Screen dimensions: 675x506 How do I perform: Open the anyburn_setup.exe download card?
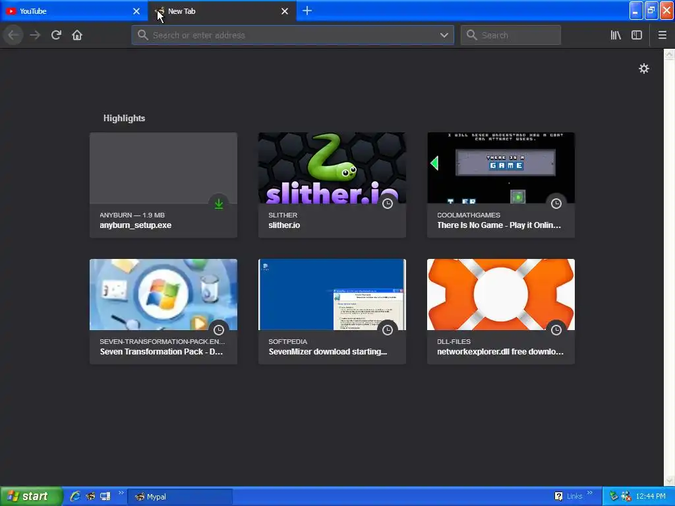163,185
